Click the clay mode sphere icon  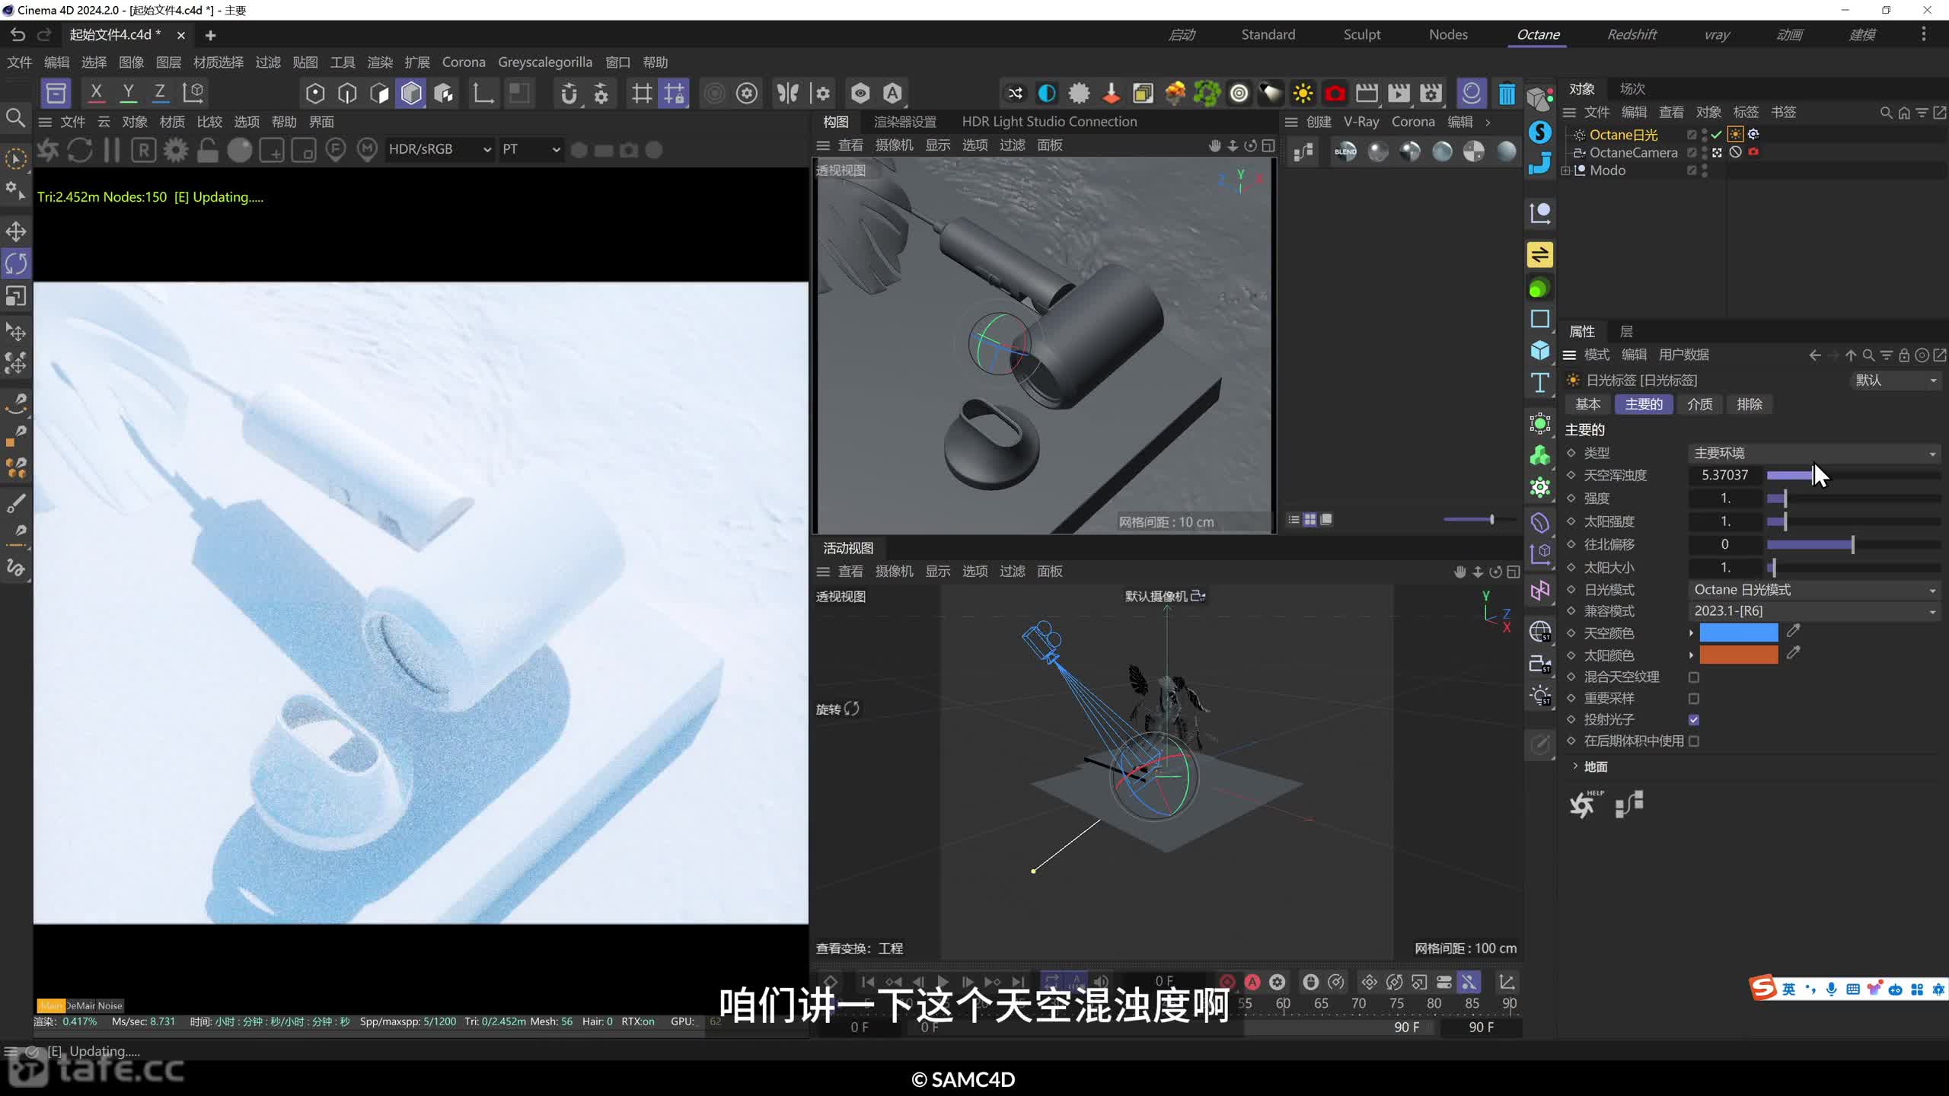(239, 150)
